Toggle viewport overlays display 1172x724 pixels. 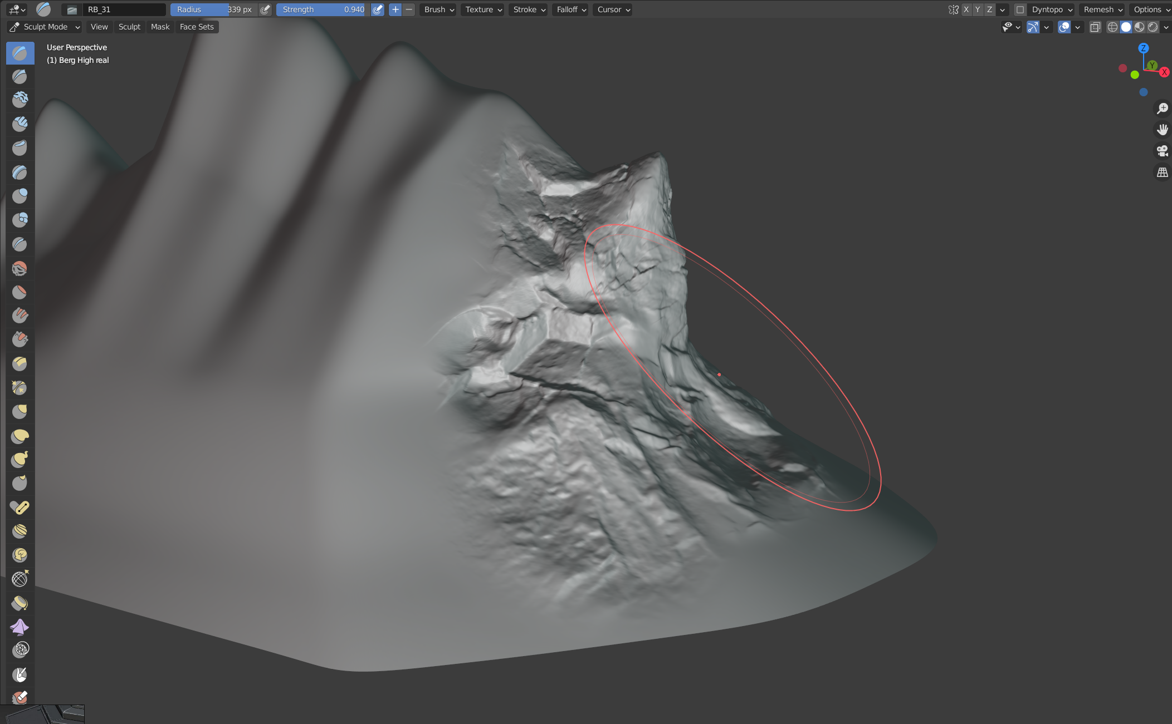pos(1064,27)
